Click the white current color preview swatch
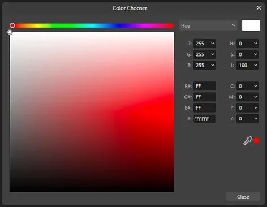Viewport: 267px width, 207px height. pyautogui.click(x=251, y=25)
